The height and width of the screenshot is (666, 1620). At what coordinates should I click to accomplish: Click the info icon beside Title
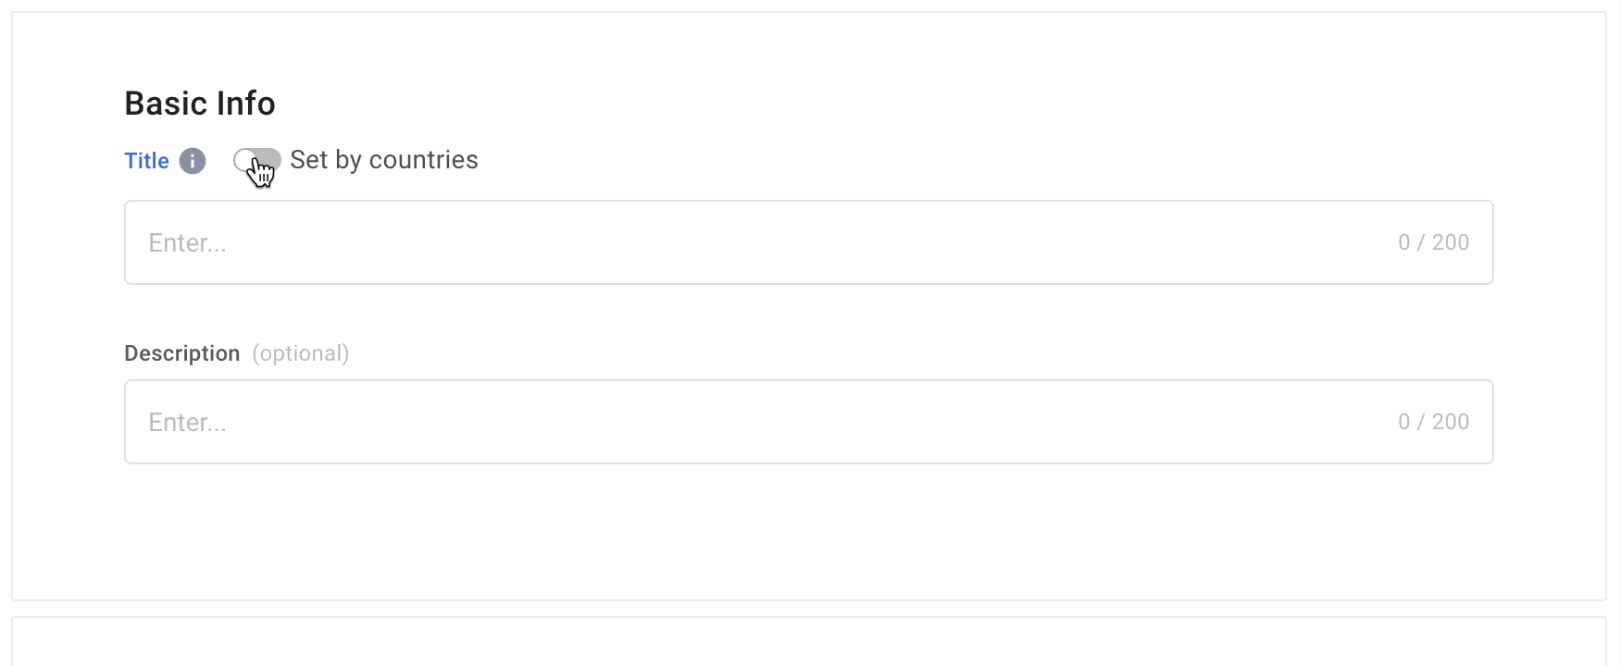pyautogui.click(x=192, y=161)
